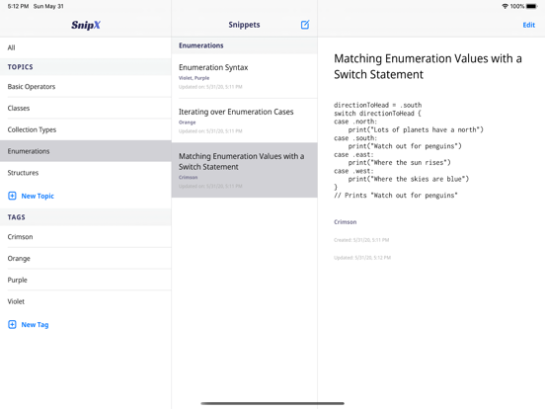This screenshot has height=409, width=545.
Task: Click the New Topic link
Action: point(38,196)
